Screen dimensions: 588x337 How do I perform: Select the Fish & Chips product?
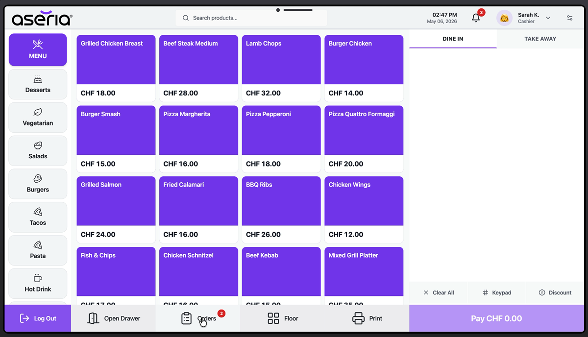pos(116,276)
